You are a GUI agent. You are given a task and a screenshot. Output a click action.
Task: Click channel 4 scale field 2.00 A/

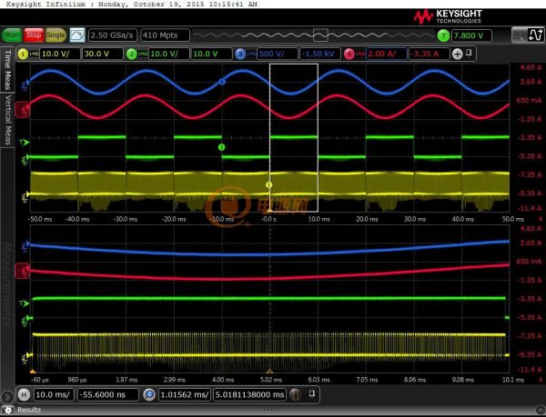coord(386,54)
